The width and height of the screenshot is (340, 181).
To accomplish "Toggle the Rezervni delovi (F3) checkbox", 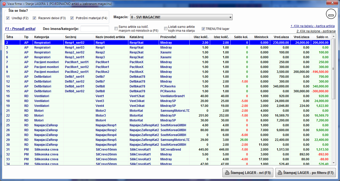I will (35, 18).
